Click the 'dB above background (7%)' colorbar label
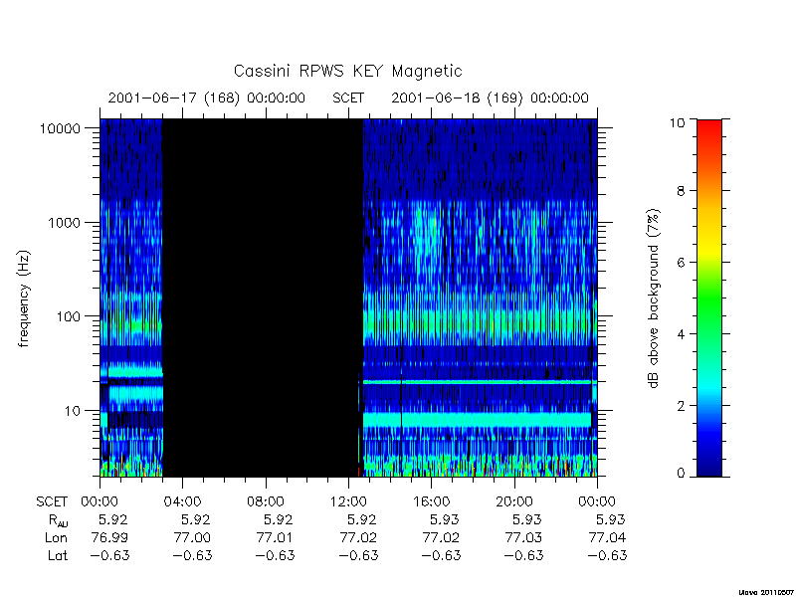 [655, 299]
